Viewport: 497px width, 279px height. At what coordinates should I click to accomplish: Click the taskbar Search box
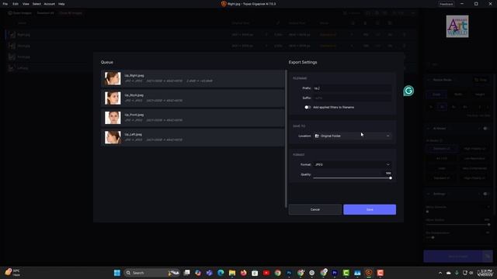151,273
